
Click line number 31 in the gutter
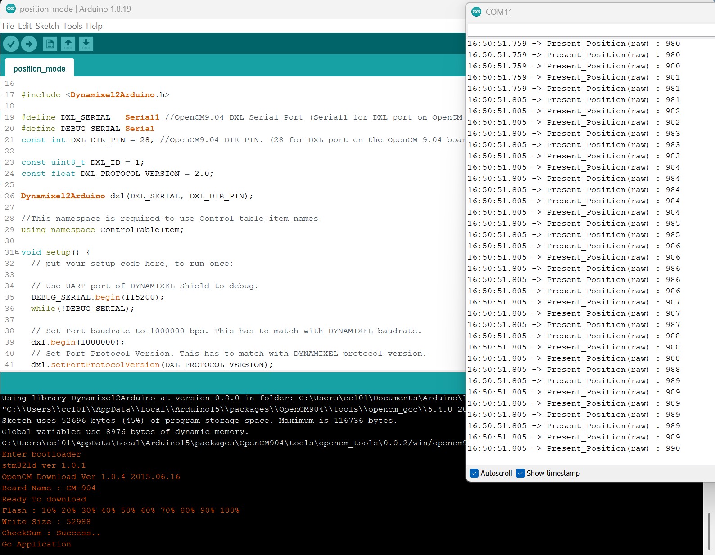9,252
